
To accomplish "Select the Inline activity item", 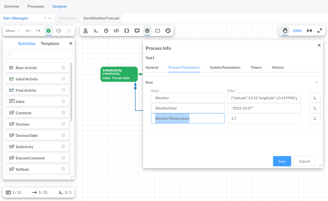I will tap(37, 102).
